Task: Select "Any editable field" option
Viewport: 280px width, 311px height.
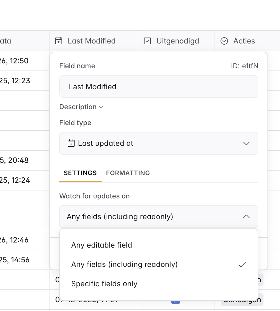Action: [x=102, y=245]
